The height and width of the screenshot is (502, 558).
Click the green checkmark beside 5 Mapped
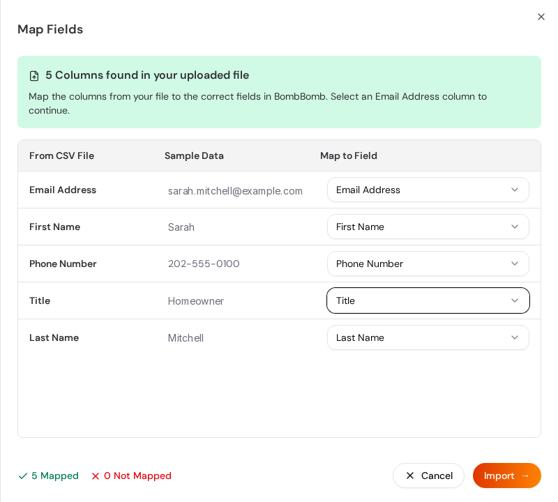23,476
